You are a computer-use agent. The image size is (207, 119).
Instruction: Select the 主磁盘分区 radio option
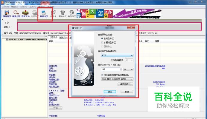102,38
